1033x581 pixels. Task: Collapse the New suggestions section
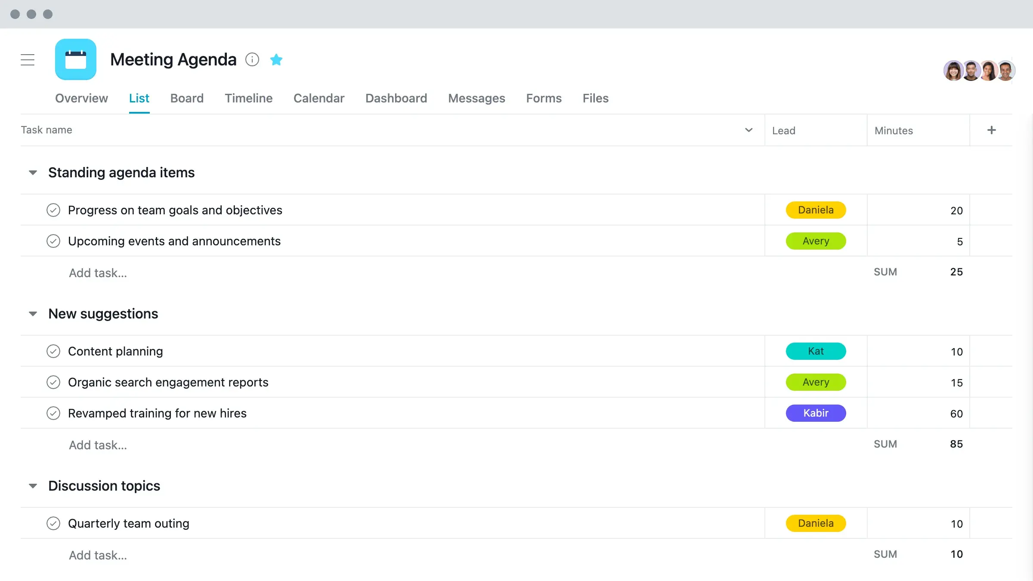[x=33, y=313]
